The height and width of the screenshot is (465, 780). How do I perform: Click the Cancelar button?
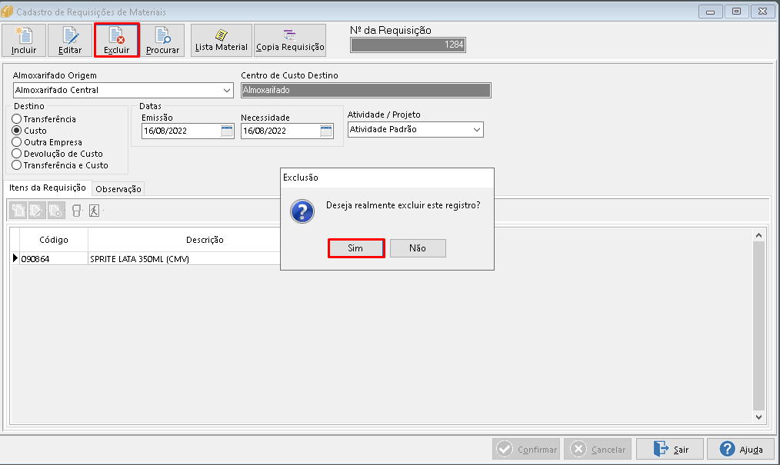(598, 449)
